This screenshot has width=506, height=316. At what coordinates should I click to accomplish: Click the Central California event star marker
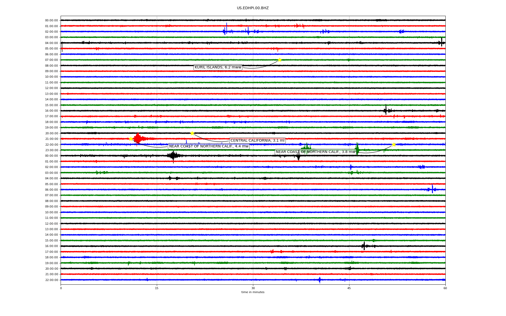[192, 133]
